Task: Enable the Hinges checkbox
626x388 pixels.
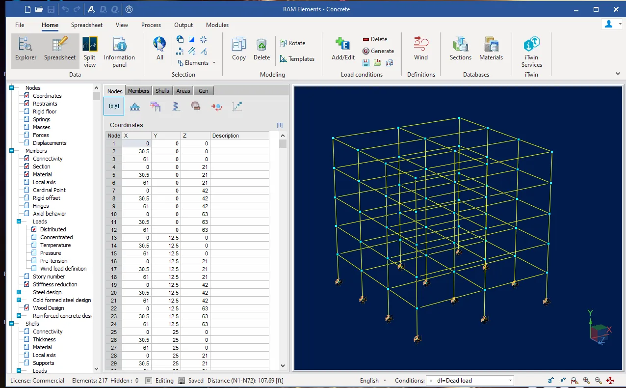Action: pos(27,206)
